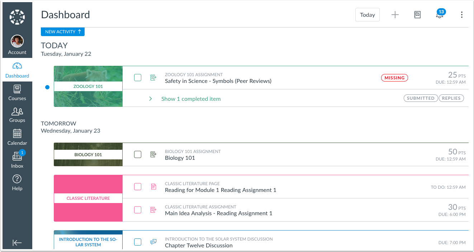Expand Show 1 completed item

pos(191,99)
